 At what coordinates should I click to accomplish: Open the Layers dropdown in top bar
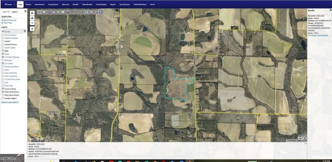[9, 4]
